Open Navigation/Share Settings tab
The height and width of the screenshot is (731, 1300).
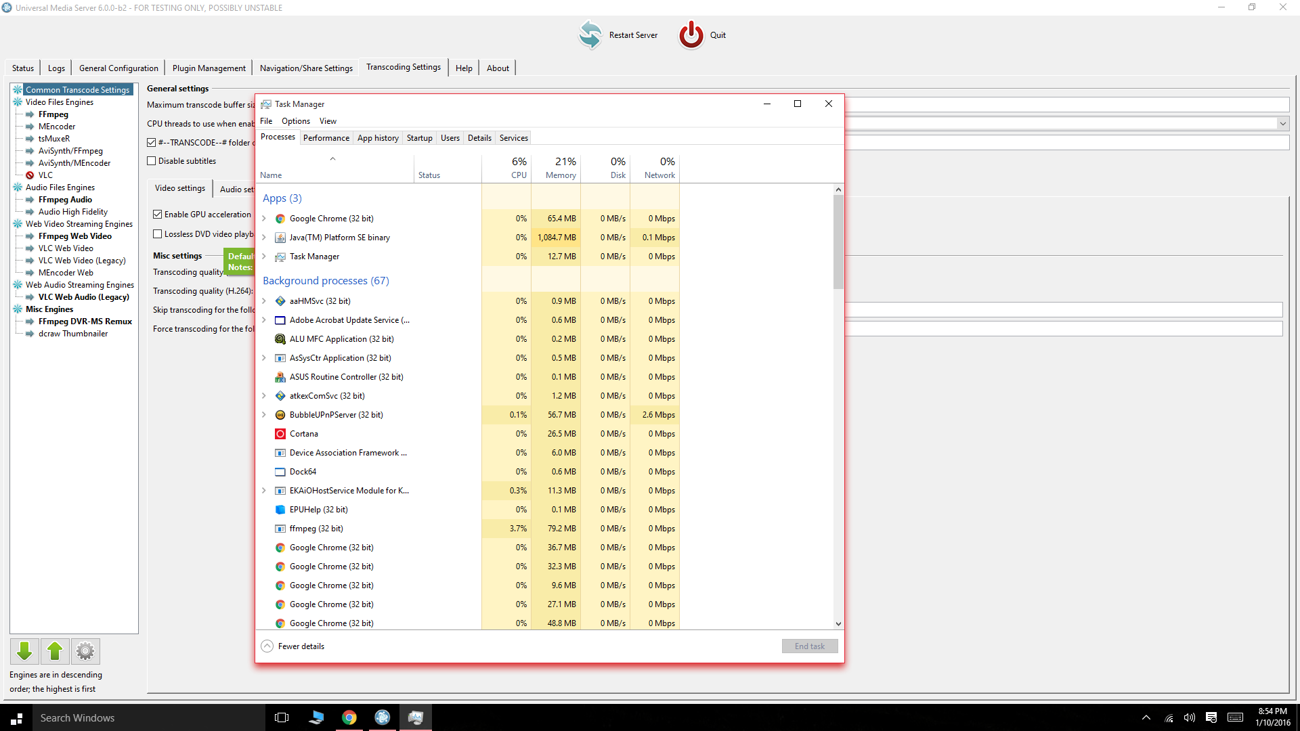tap(306, 68)
